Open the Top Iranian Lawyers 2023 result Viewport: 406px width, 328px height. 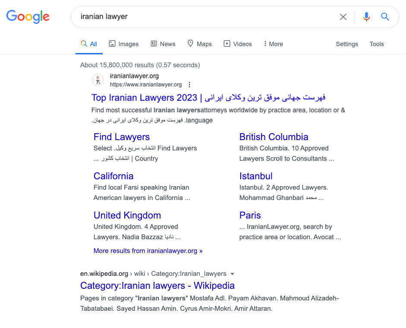point(208,98)
